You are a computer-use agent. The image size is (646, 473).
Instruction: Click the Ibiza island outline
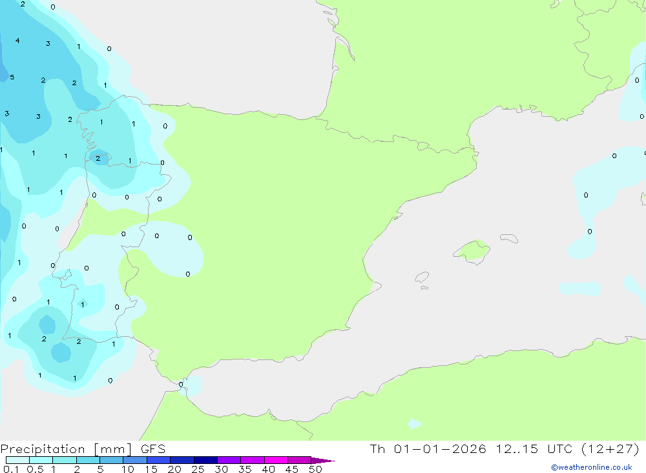click(422, 277)
